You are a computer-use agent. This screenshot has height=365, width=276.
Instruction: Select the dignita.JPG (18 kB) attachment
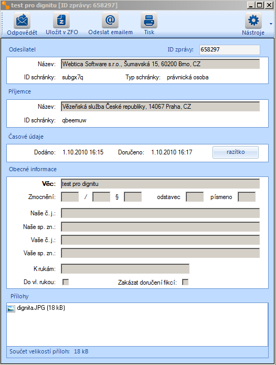pos(41,308)
